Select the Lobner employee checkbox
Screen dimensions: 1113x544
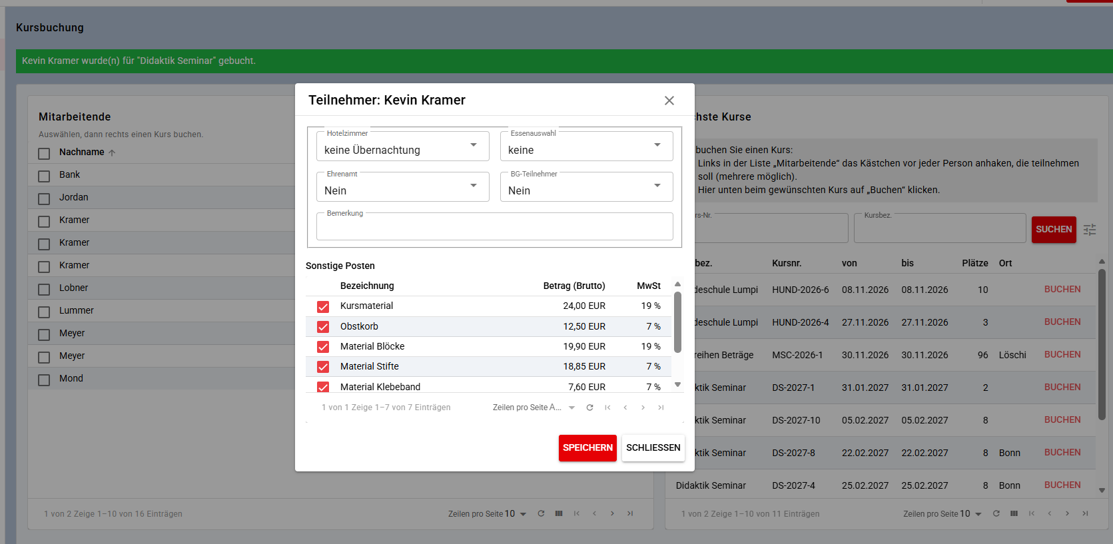44,289
